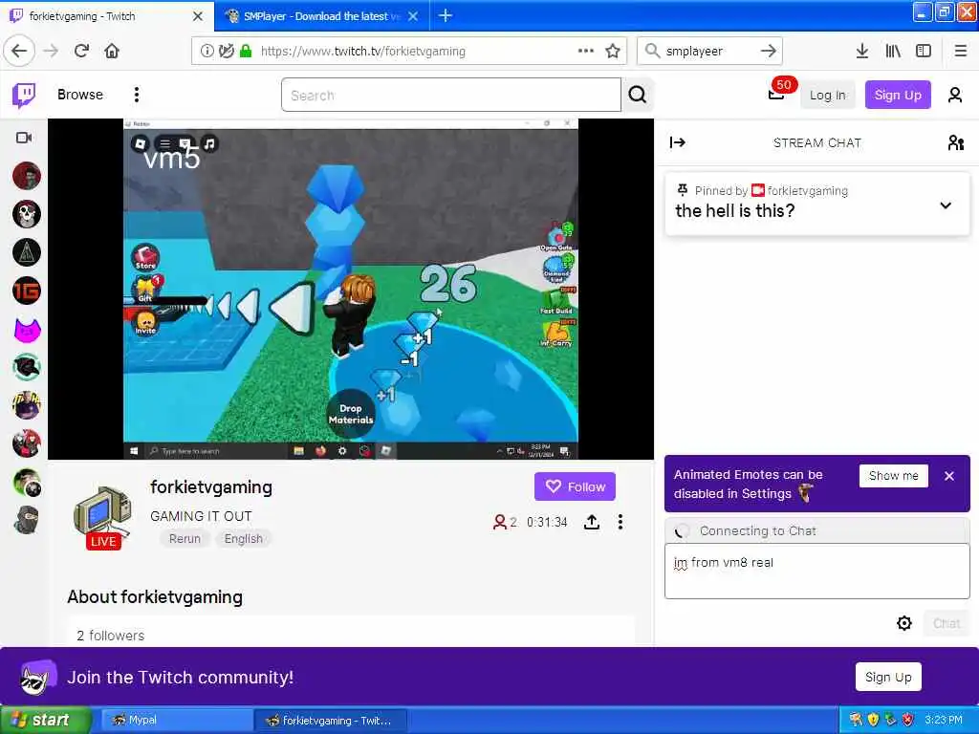Click the Twitch search input field
This screenshot has width=979, height=734.
tap(451, 95)
